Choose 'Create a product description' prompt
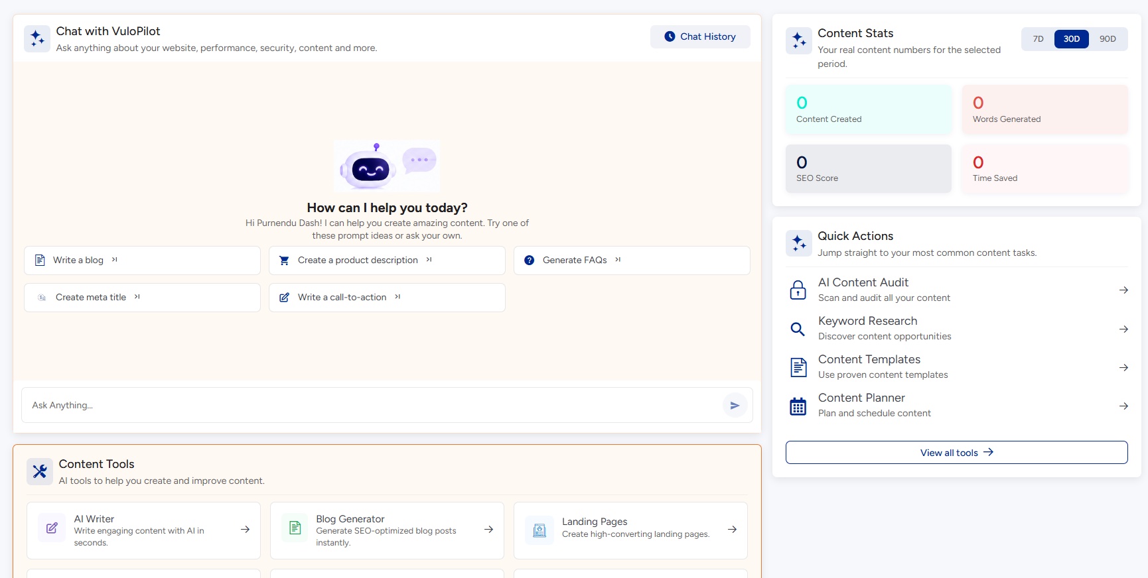This screenshot has height=578, width=1148. click(x=387, y=260)
